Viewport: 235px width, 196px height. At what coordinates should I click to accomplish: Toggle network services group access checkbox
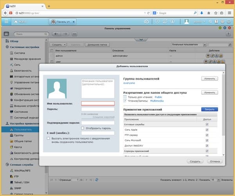pos(207,124)
